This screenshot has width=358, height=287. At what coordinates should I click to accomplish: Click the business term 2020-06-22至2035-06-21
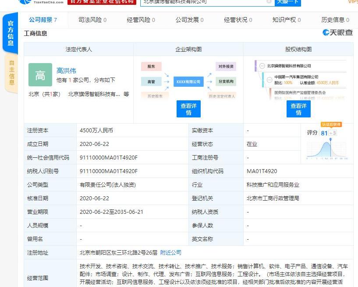(x=111, y=212)
